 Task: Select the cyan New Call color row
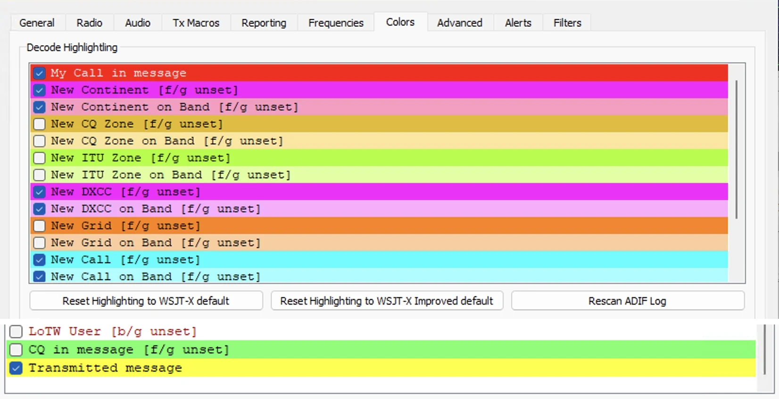pyautogui.click(x=380, y=260)
